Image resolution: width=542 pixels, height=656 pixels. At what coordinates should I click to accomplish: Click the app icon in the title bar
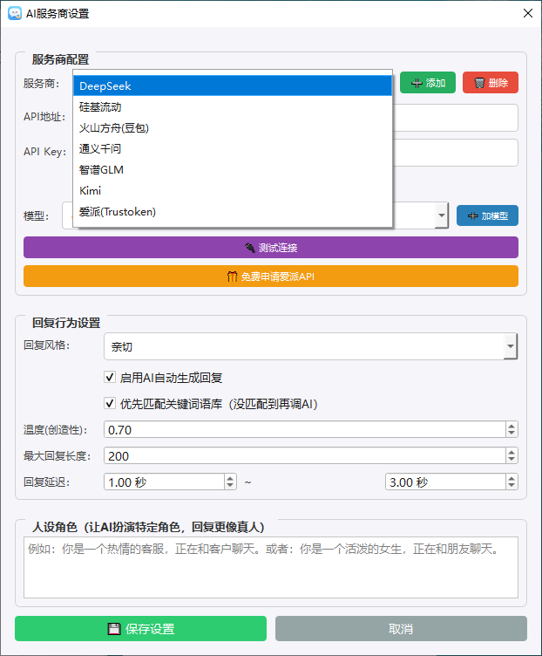coord(15,13)
